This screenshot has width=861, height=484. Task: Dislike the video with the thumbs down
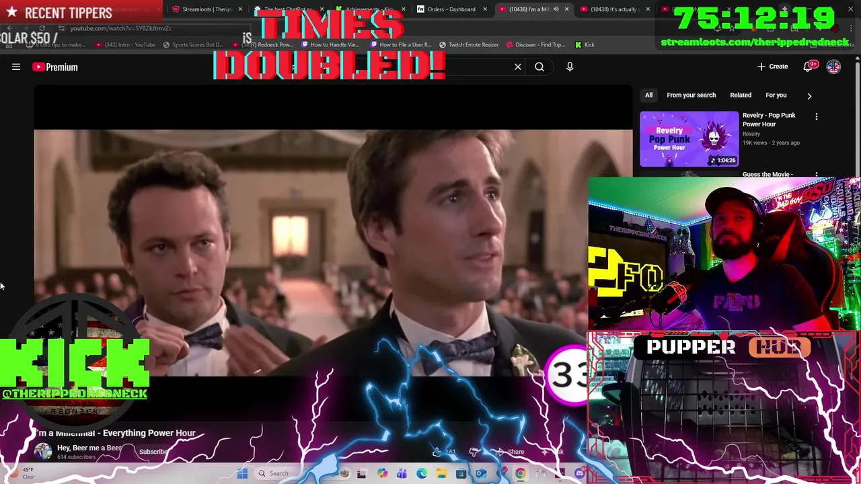(475, 452)
